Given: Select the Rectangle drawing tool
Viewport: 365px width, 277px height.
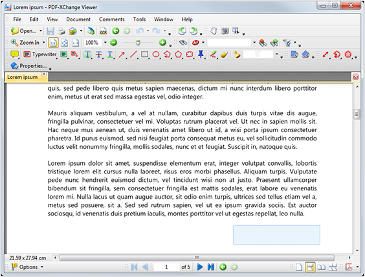Looking at the screenshot, I should pos(144,54).
